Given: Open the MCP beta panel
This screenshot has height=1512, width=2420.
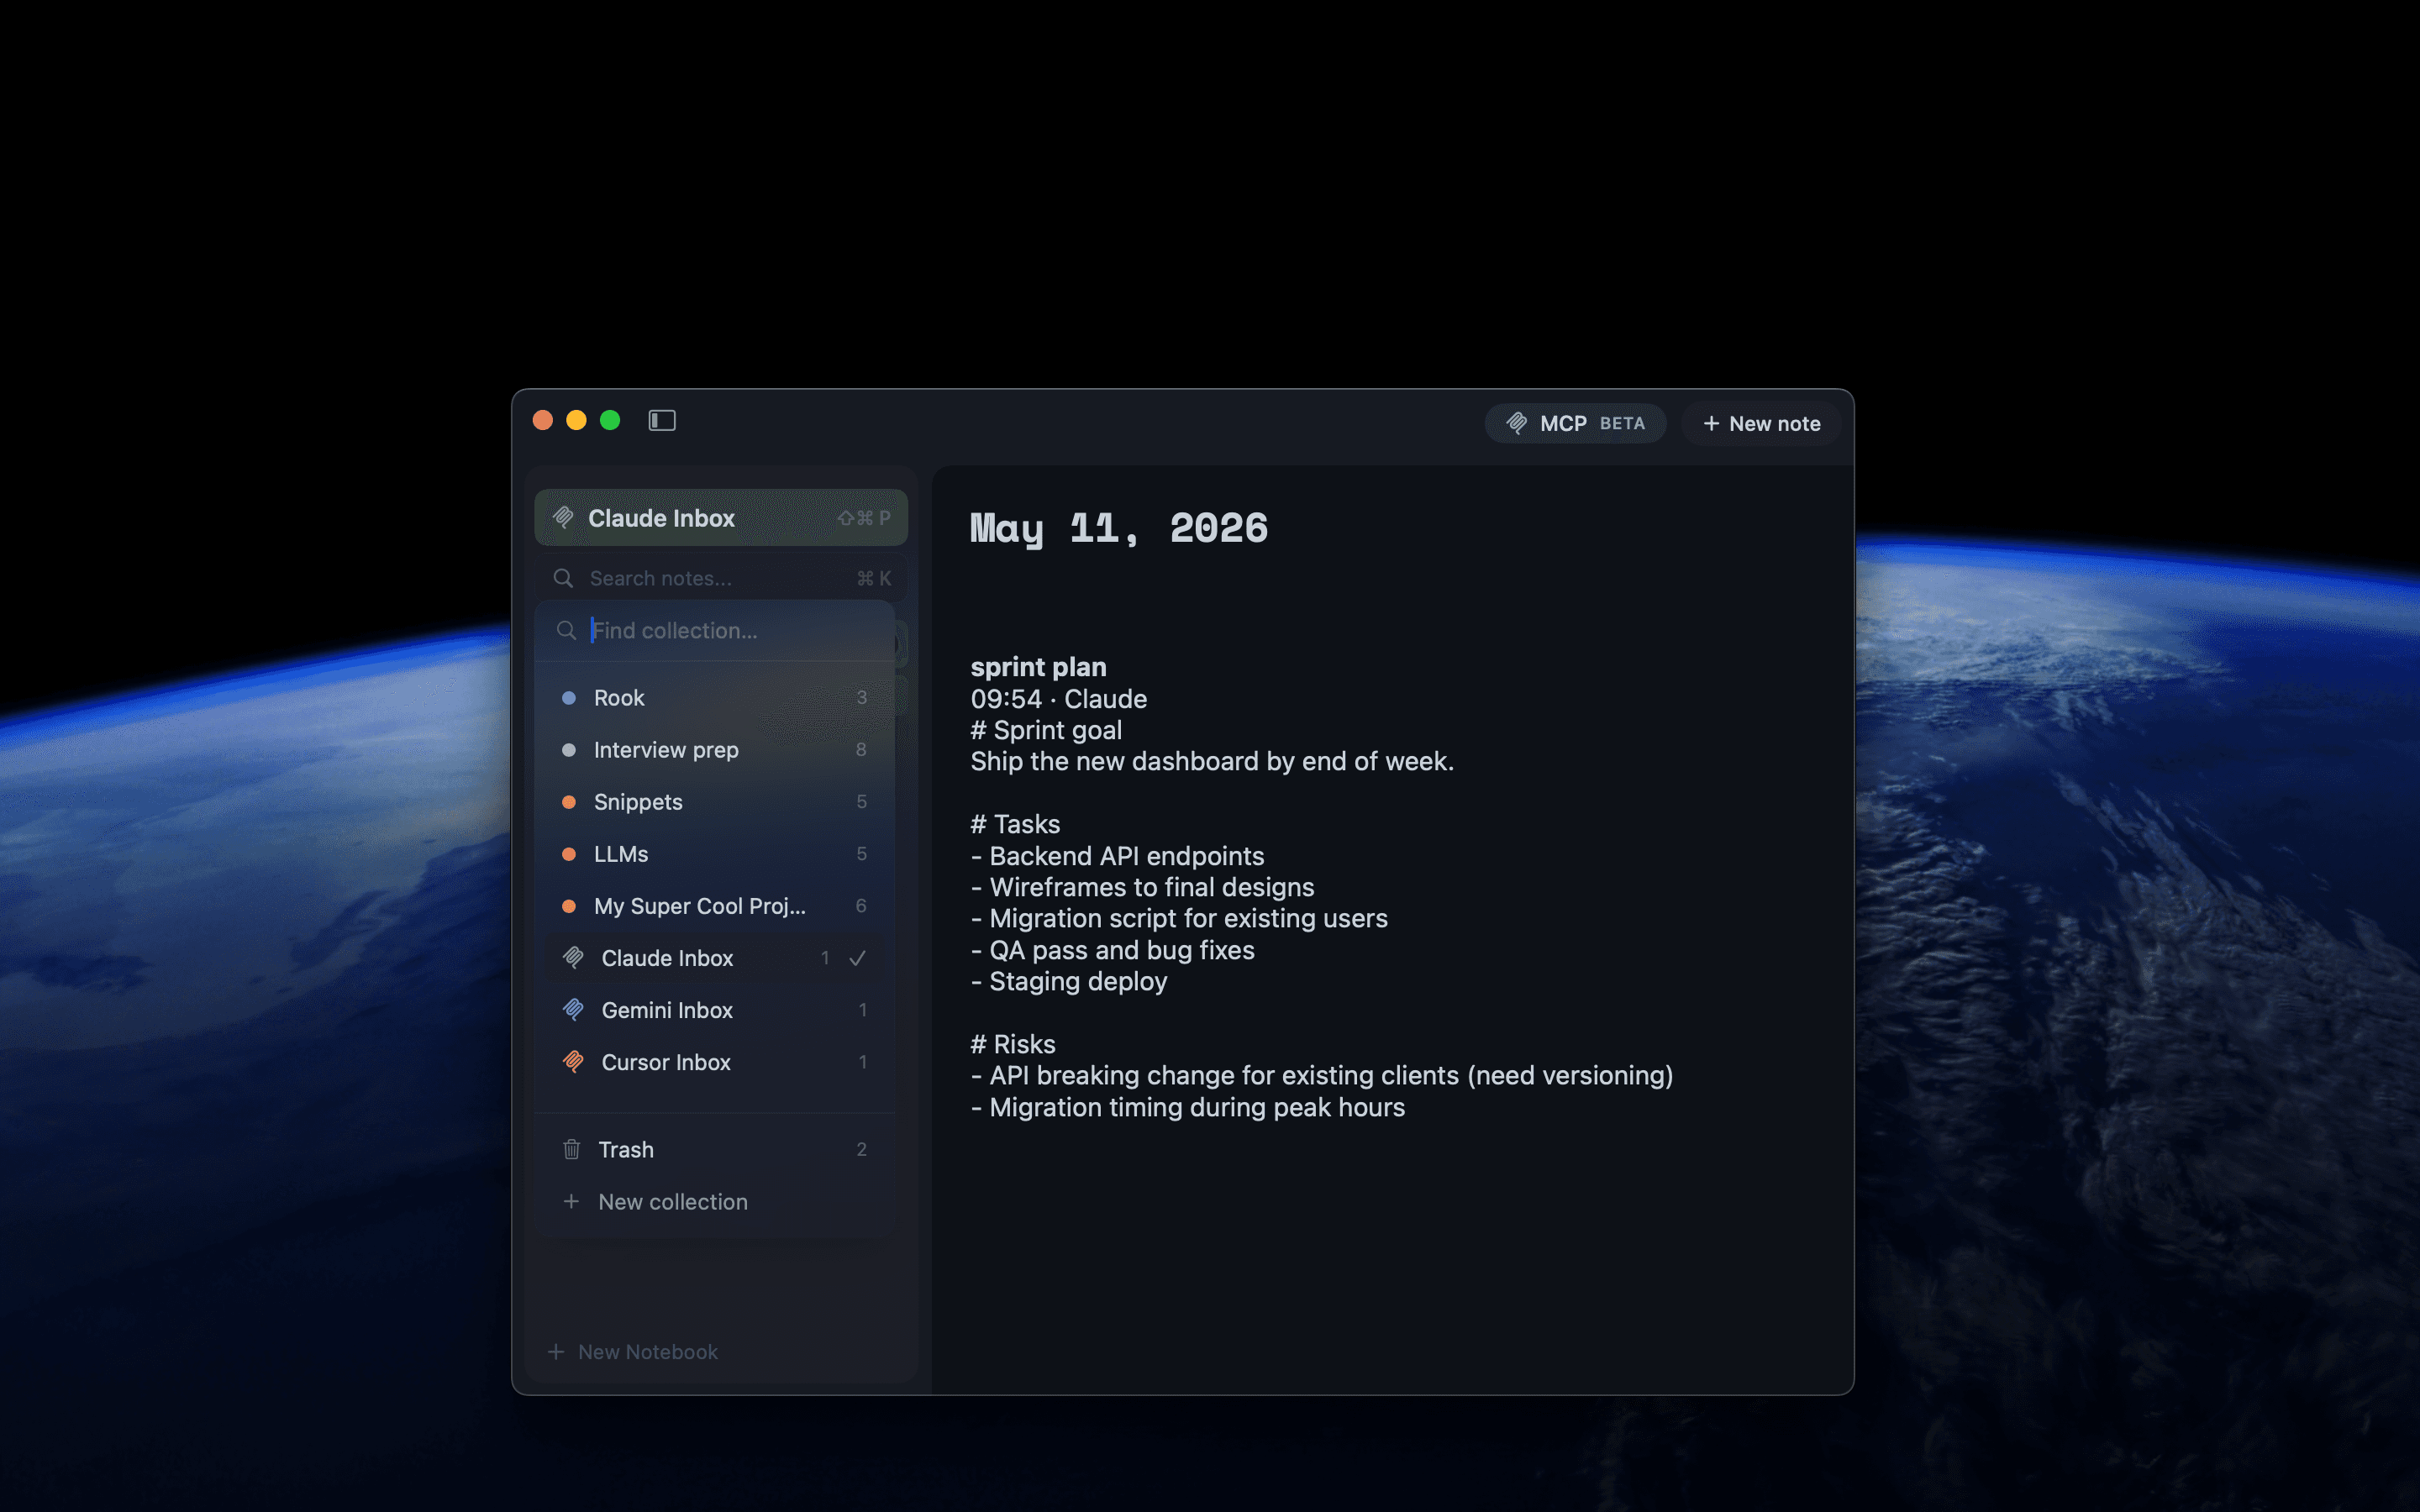Looking at the screenshot, I should (x=1575, y=423).
